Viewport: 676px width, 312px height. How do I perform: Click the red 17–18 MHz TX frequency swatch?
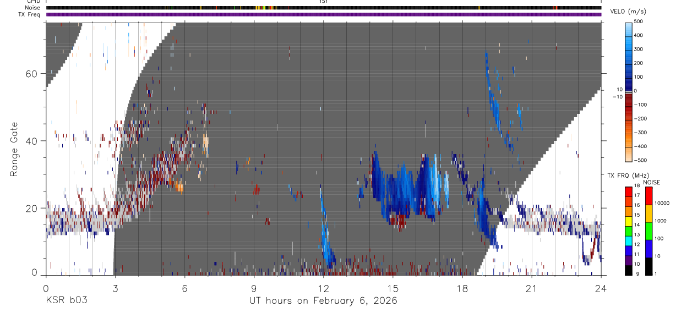[628, 192]
